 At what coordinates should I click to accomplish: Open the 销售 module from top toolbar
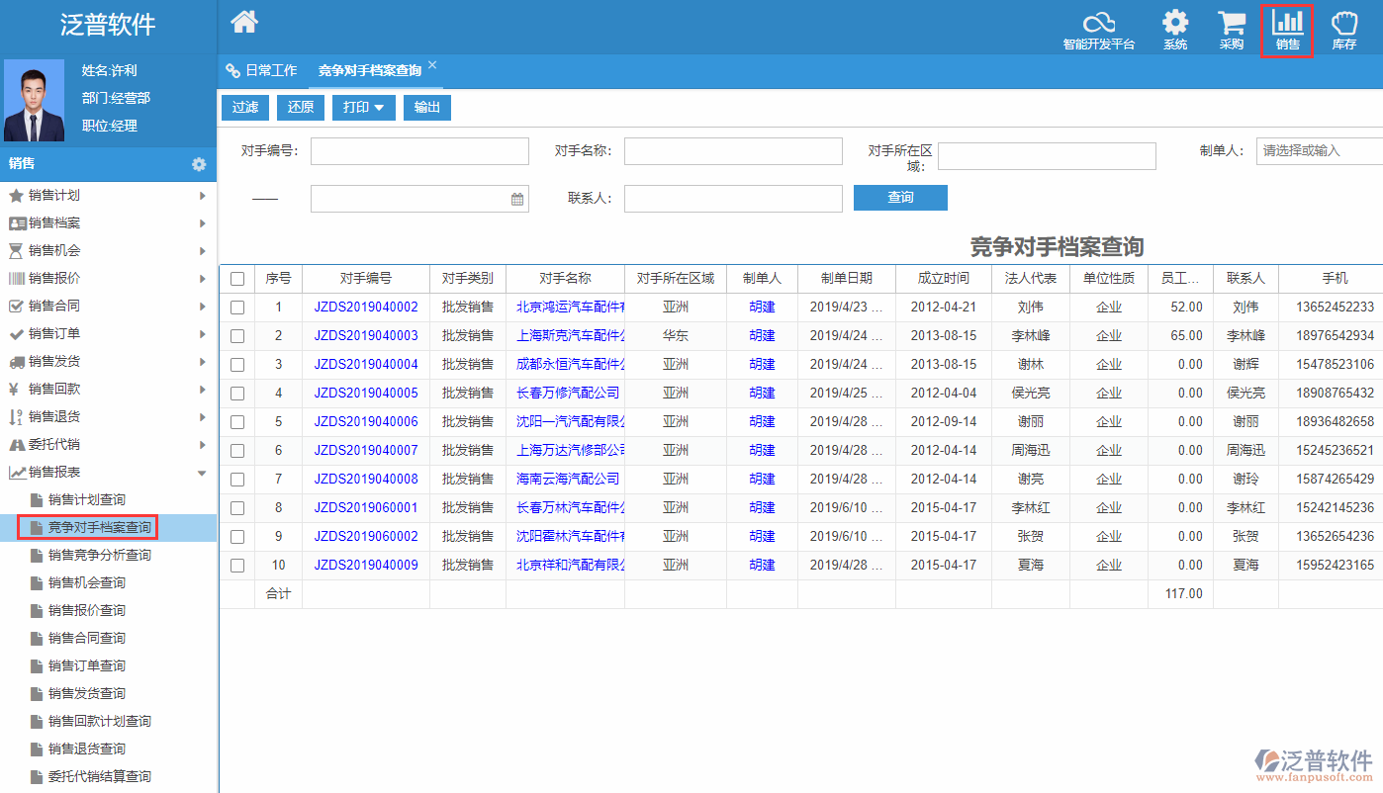(x=1286, y=28)
